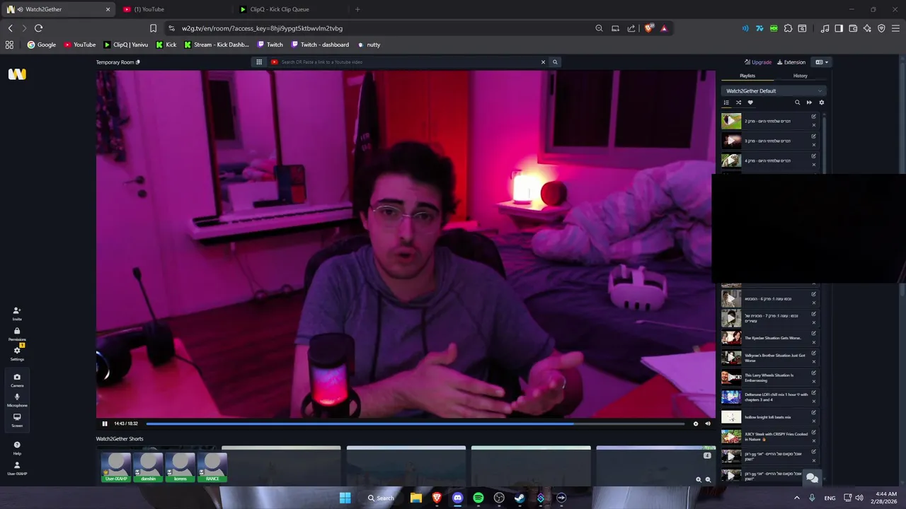The height and width of the screenshot is (509, 906).
Task: Toggle Screen sharing in sidebar
Action: [x=17, y=419]
